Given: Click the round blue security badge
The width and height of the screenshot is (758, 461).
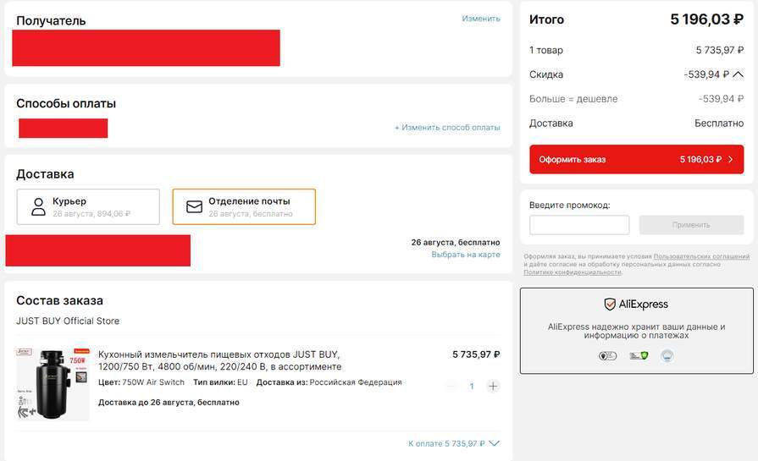Looking at the screenshot, I should (x=667, y=356).
